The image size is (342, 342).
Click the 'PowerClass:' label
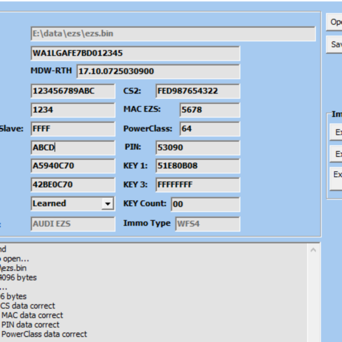point(148,129)
